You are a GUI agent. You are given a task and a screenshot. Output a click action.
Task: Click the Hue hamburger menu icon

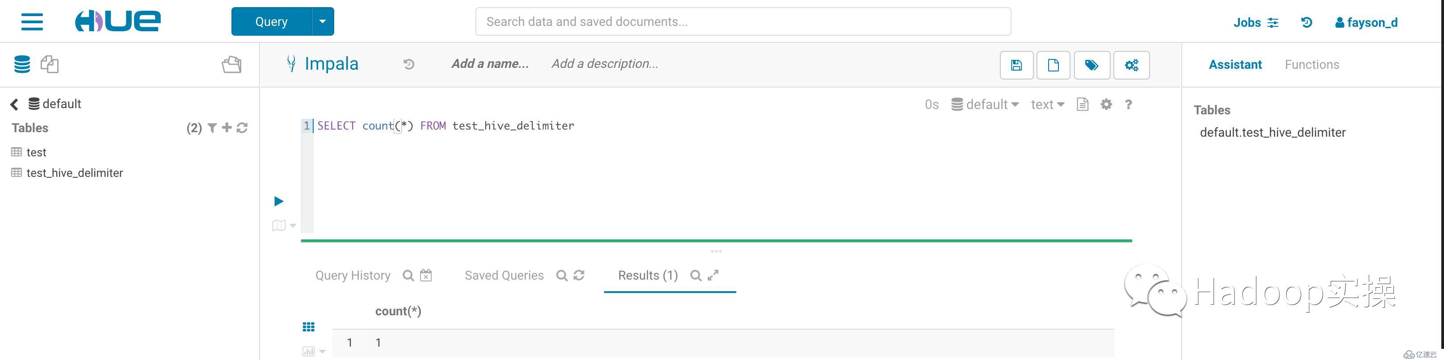coord(32,21)
